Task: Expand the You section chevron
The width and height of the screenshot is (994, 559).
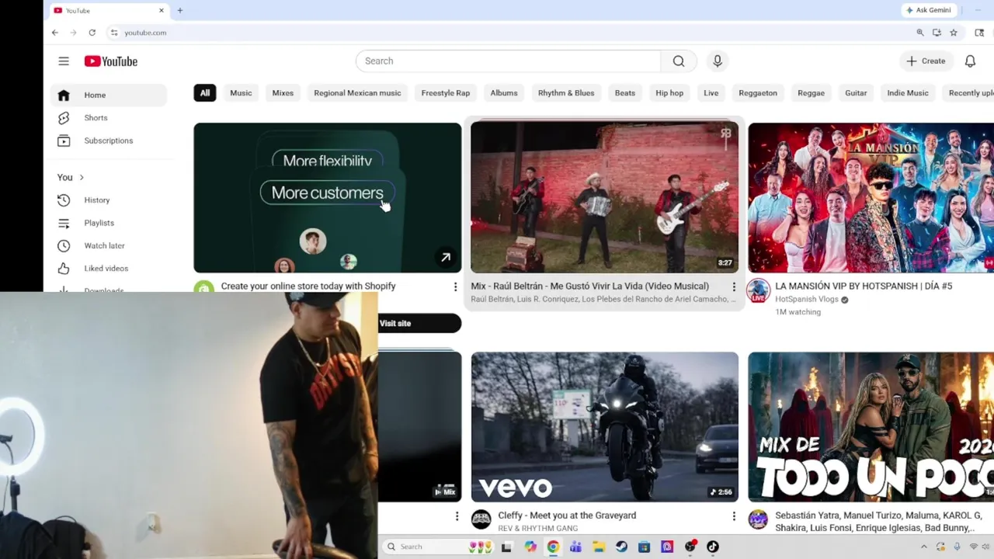Action: 82,178
